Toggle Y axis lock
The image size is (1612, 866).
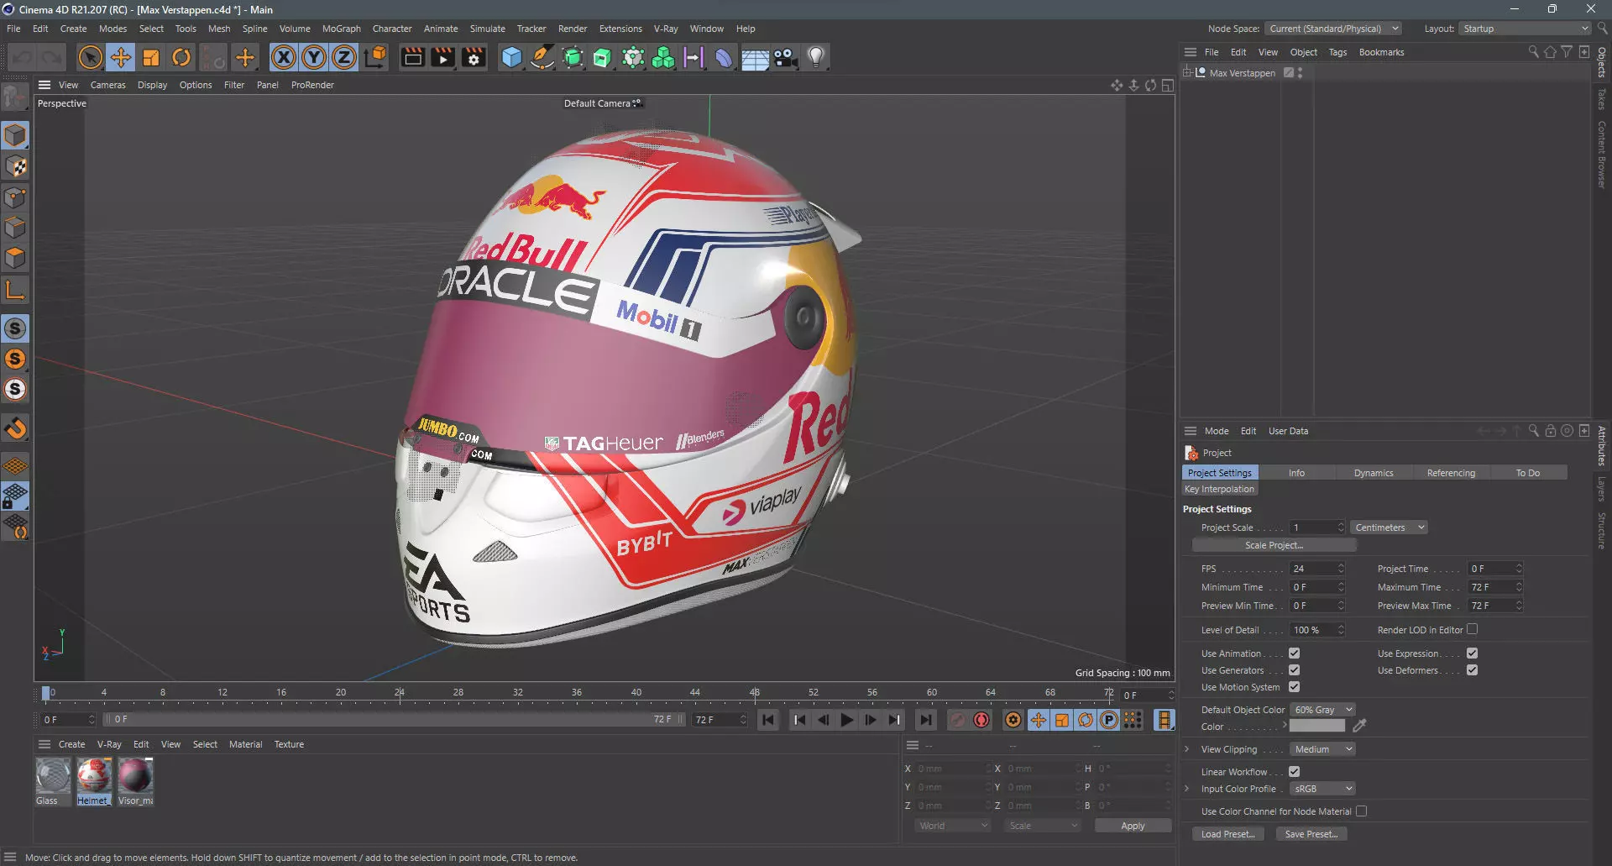pyautogui.click(x=314, y=57)
